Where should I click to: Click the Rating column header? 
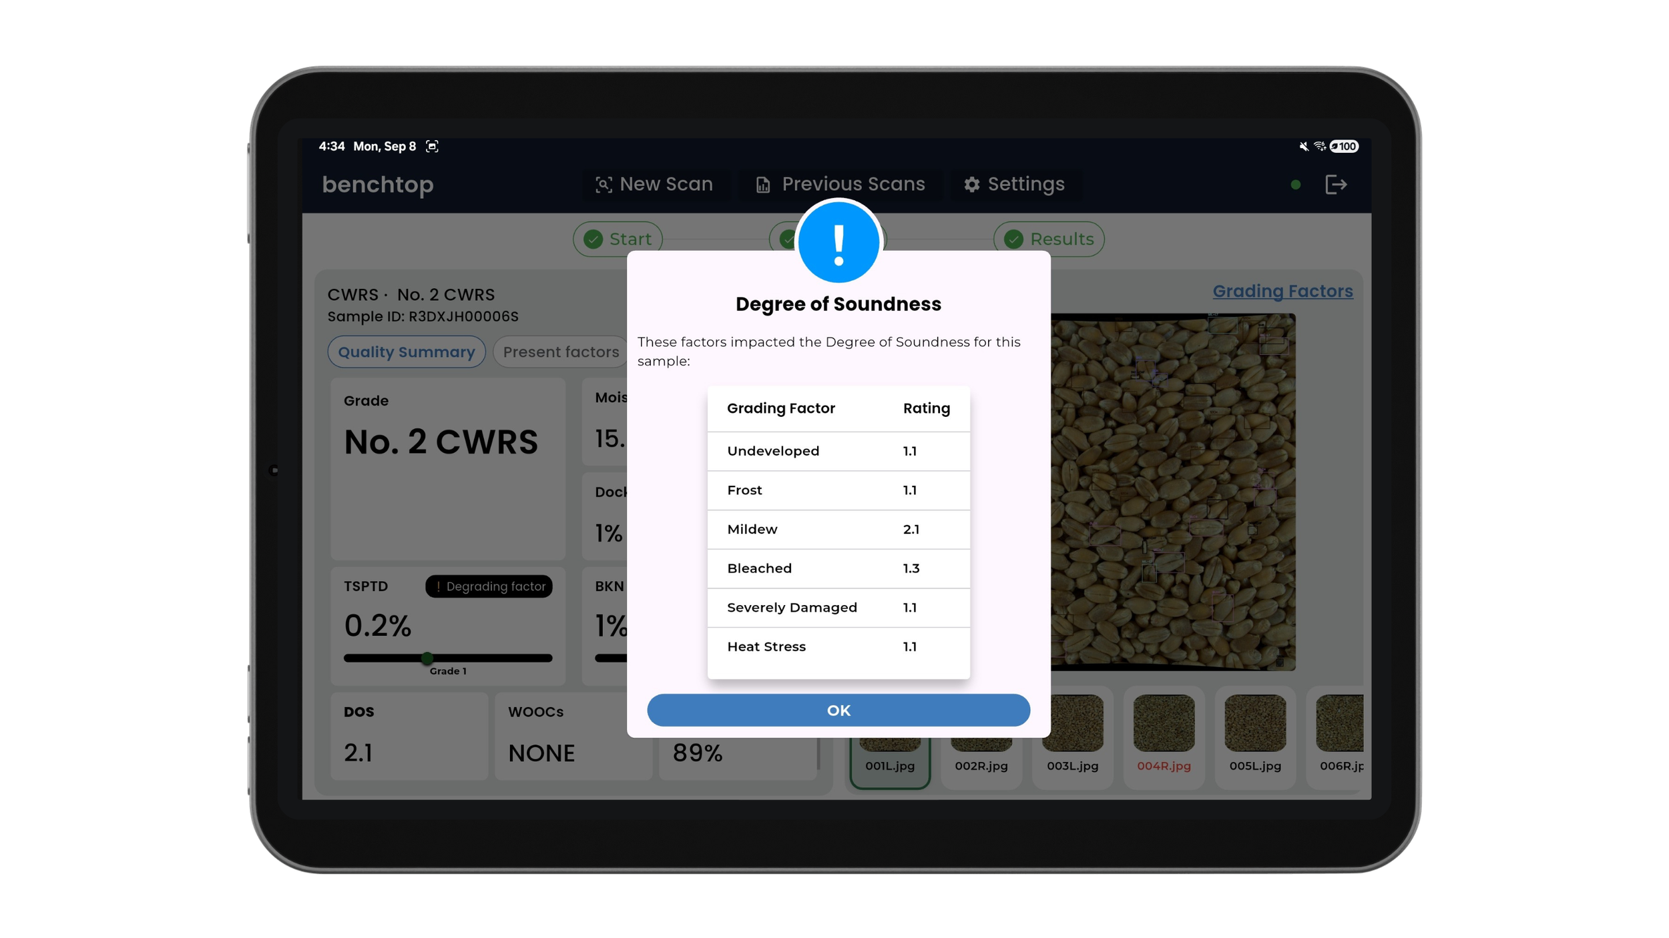[926, 408]
